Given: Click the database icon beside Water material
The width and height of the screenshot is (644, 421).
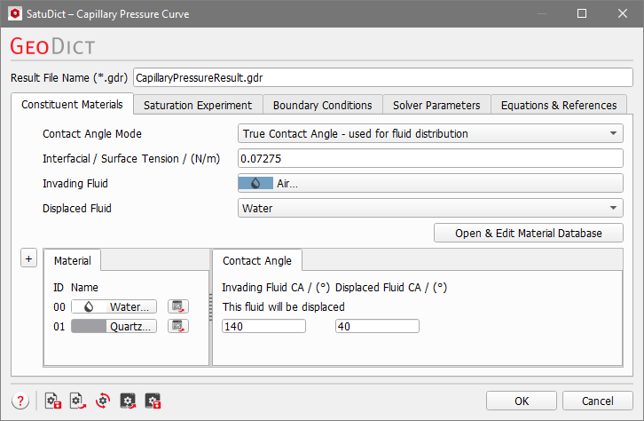Looking at the screenshot, I should click(x=177, y=306).
